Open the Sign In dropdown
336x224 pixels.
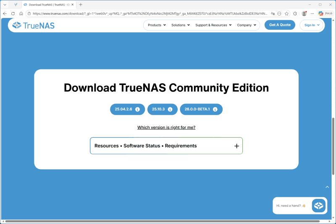(312, 25)
